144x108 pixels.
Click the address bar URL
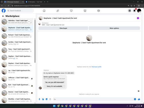click(x=27, y=6)
